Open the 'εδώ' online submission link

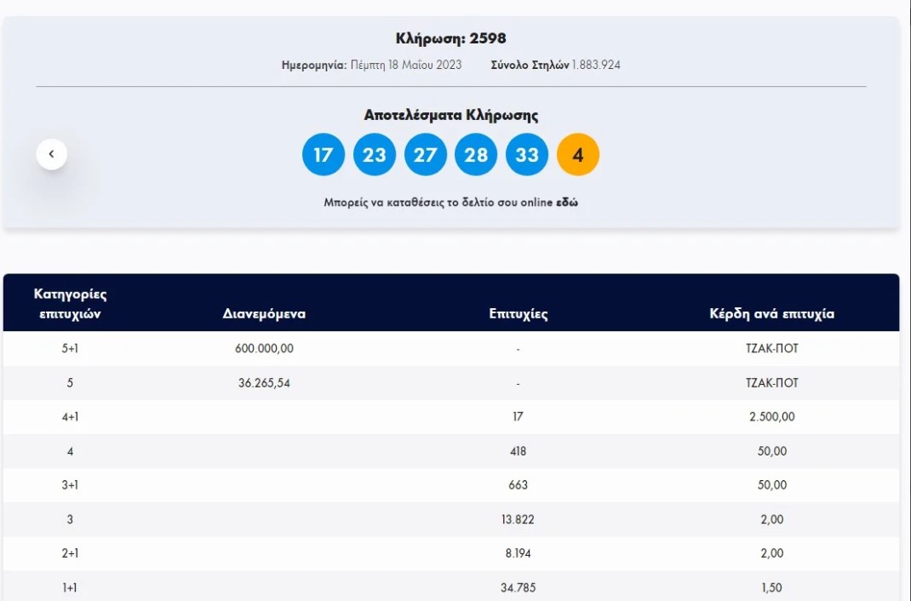tap(567, 203)
